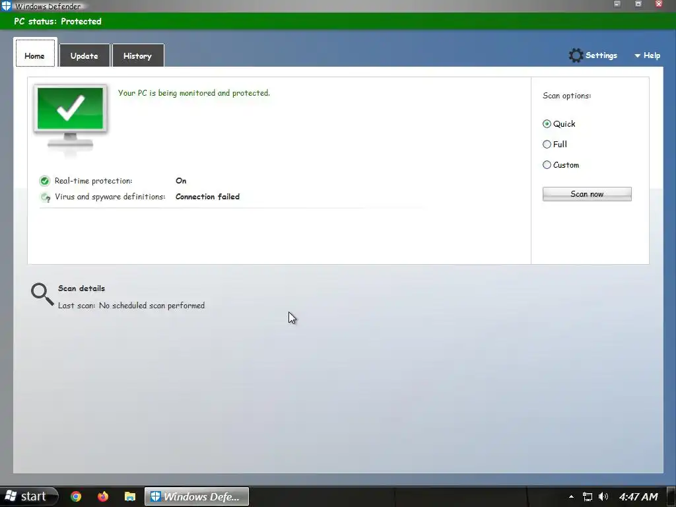Click 'Real-time protection:' label

tap(94, 181)
